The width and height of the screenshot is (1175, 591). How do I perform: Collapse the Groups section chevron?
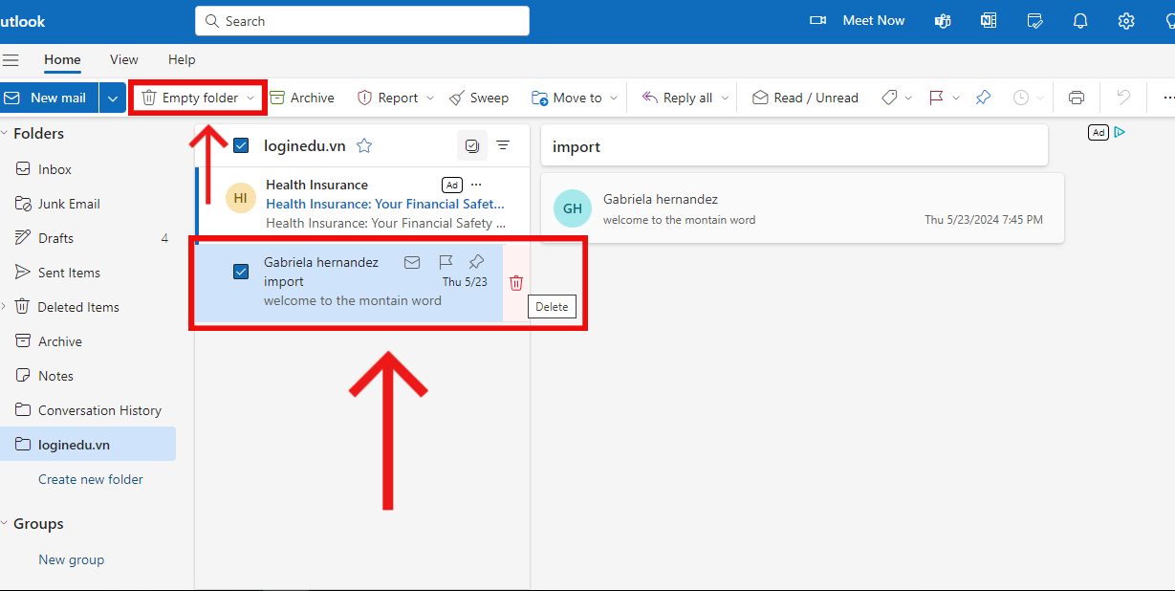pyautogui.click(x=4, y=524)
